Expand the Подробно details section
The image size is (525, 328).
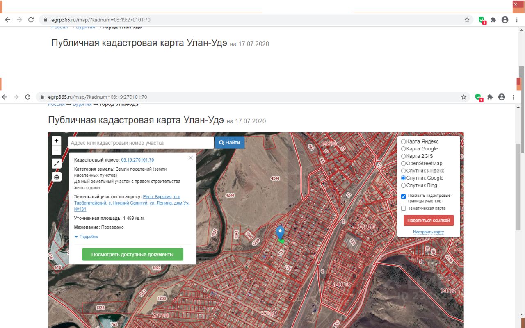[89, 237]
